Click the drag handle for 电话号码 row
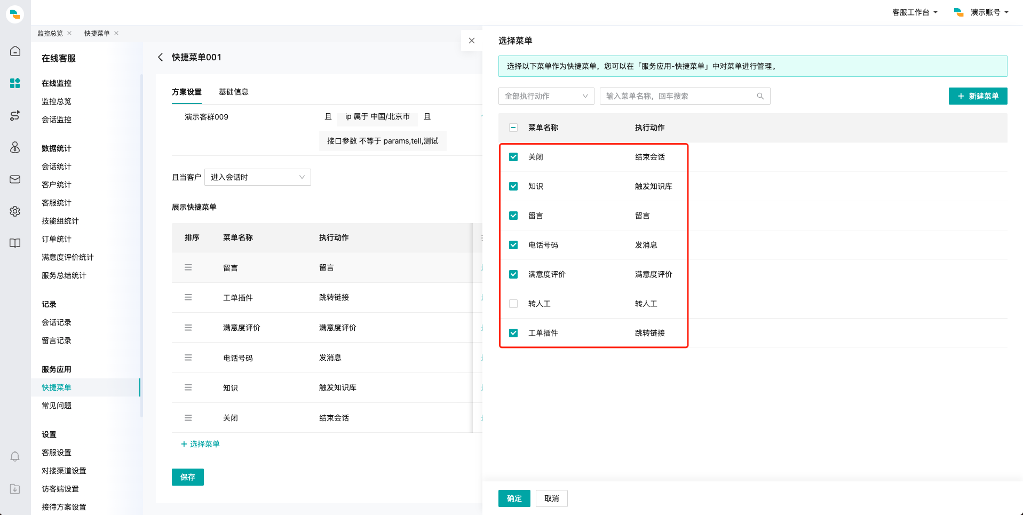The height and width of the screenshot is (515, 1023). tap(188, 358)
